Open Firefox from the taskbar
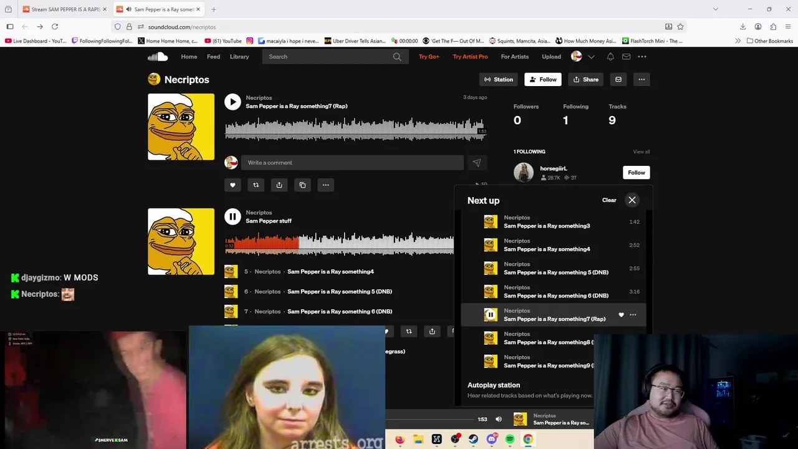 [x=400, y=439]
